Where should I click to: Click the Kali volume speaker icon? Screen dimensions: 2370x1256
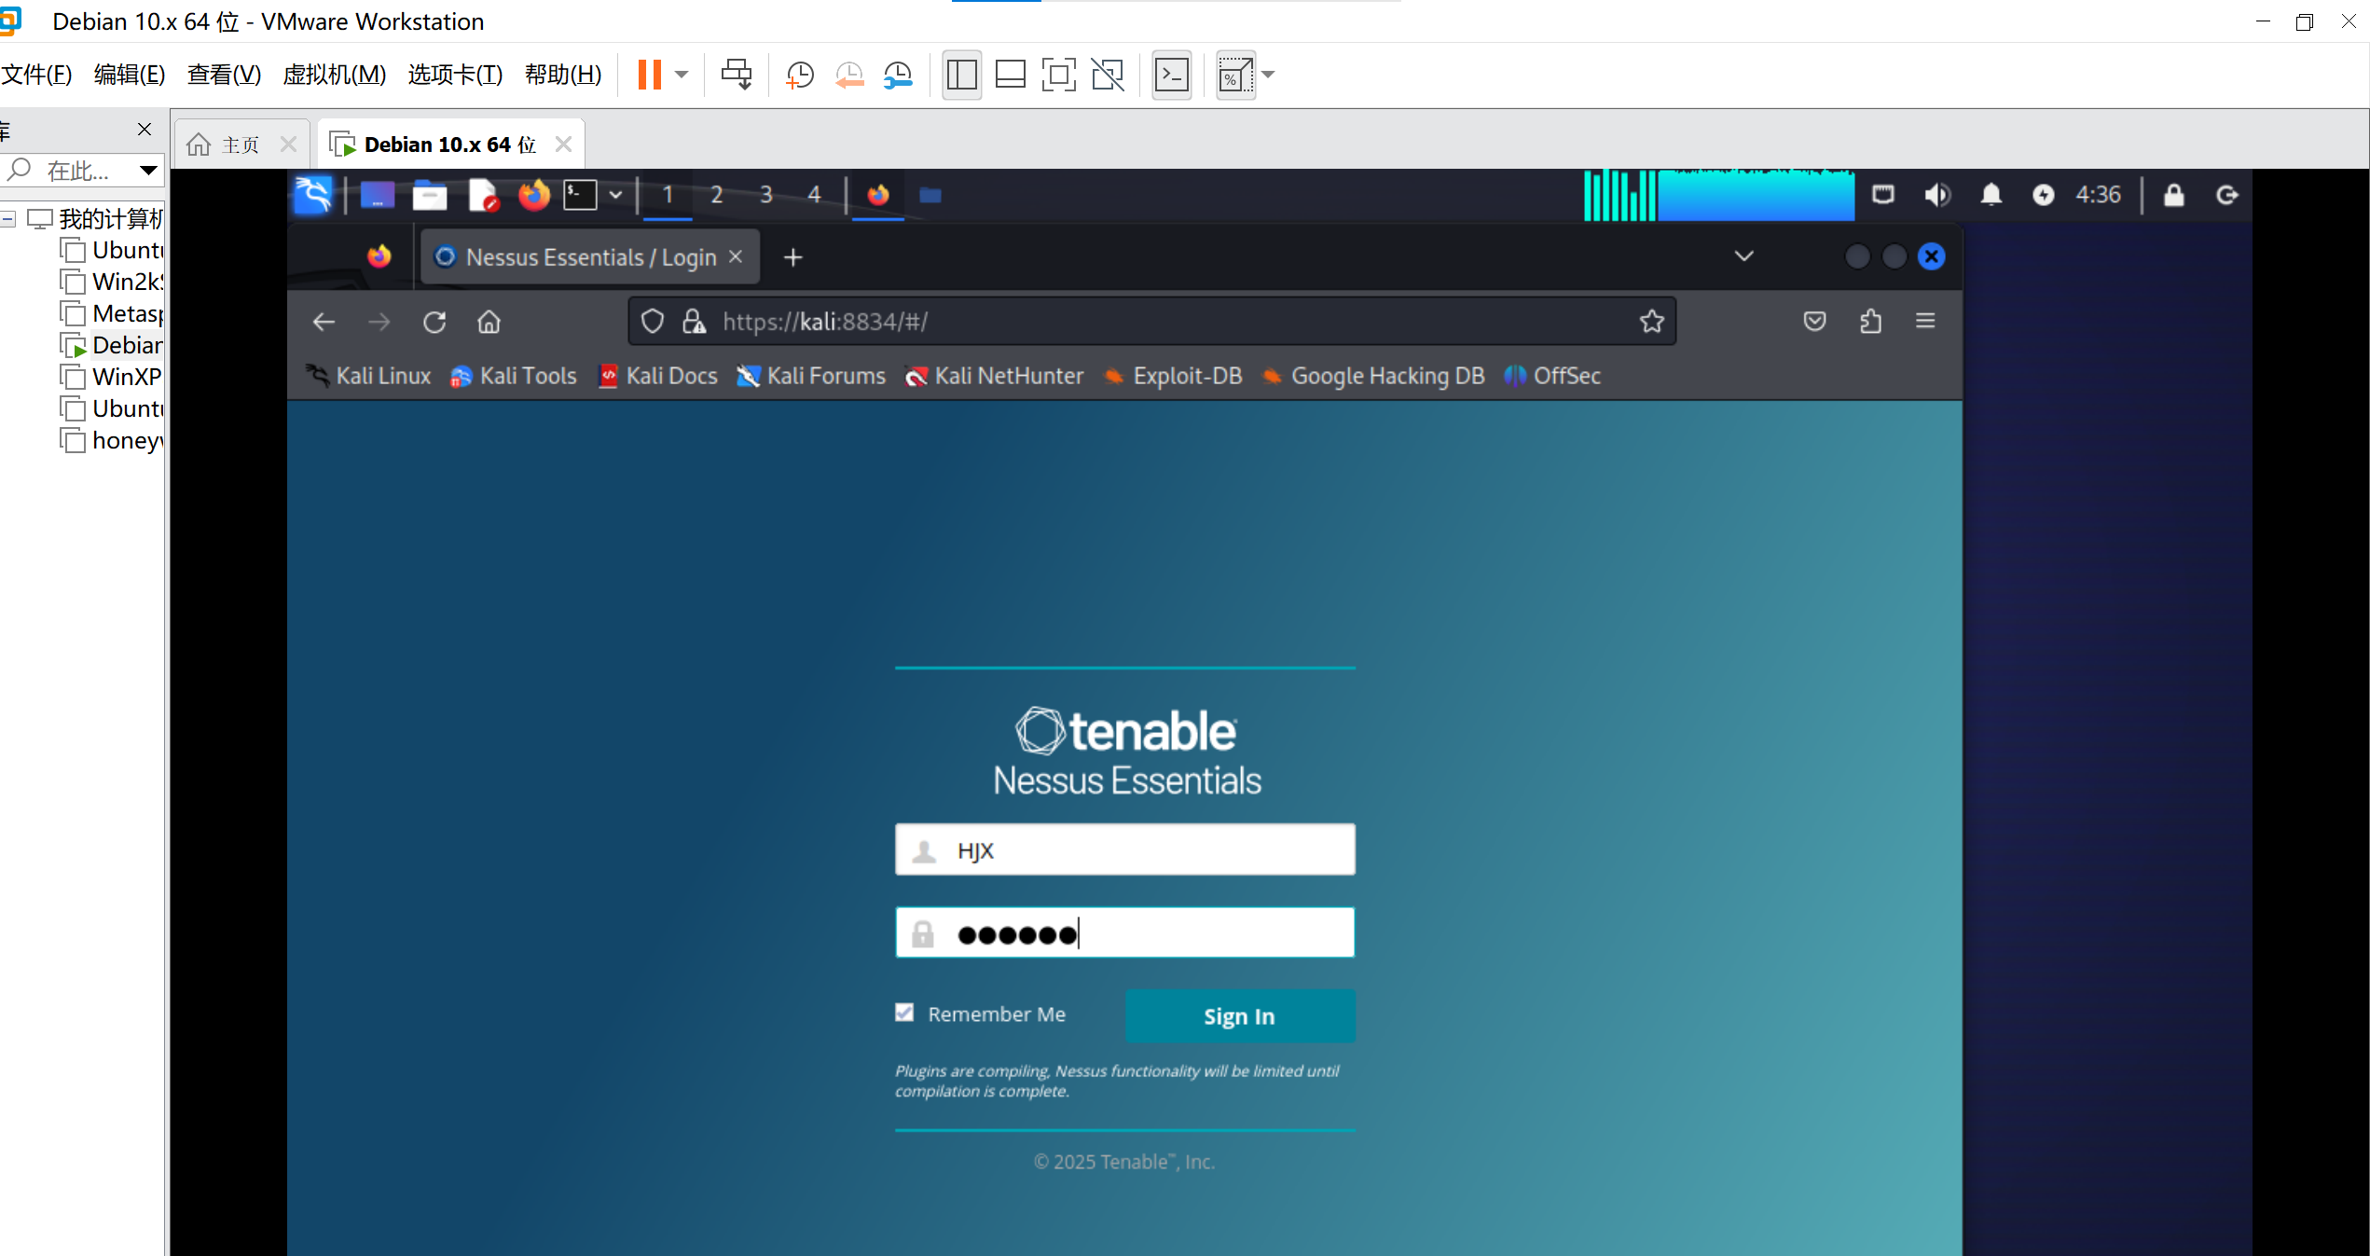1936,195
